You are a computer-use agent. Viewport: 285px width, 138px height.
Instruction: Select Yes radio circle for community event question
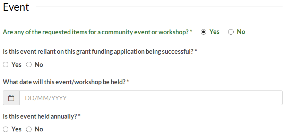click(x=204, y=32)
